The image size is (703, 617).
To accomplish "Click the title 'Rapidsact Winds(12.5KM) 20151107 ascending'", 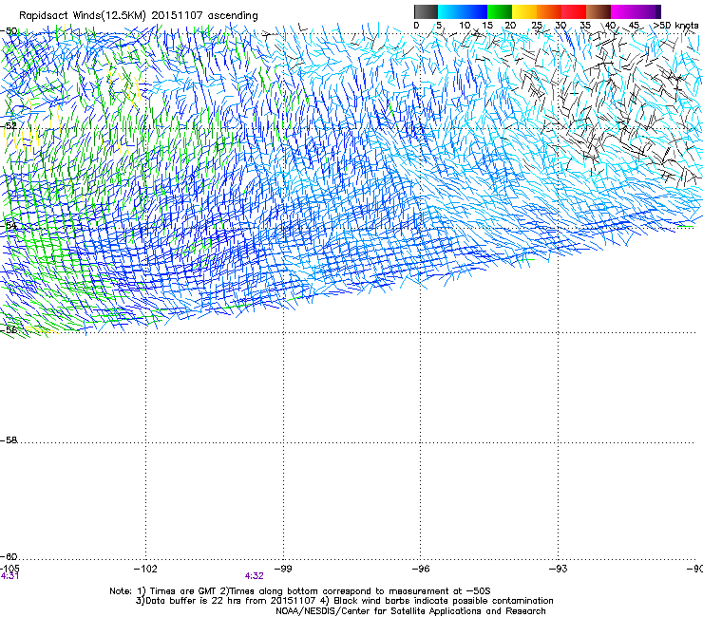I will (139, 15).
